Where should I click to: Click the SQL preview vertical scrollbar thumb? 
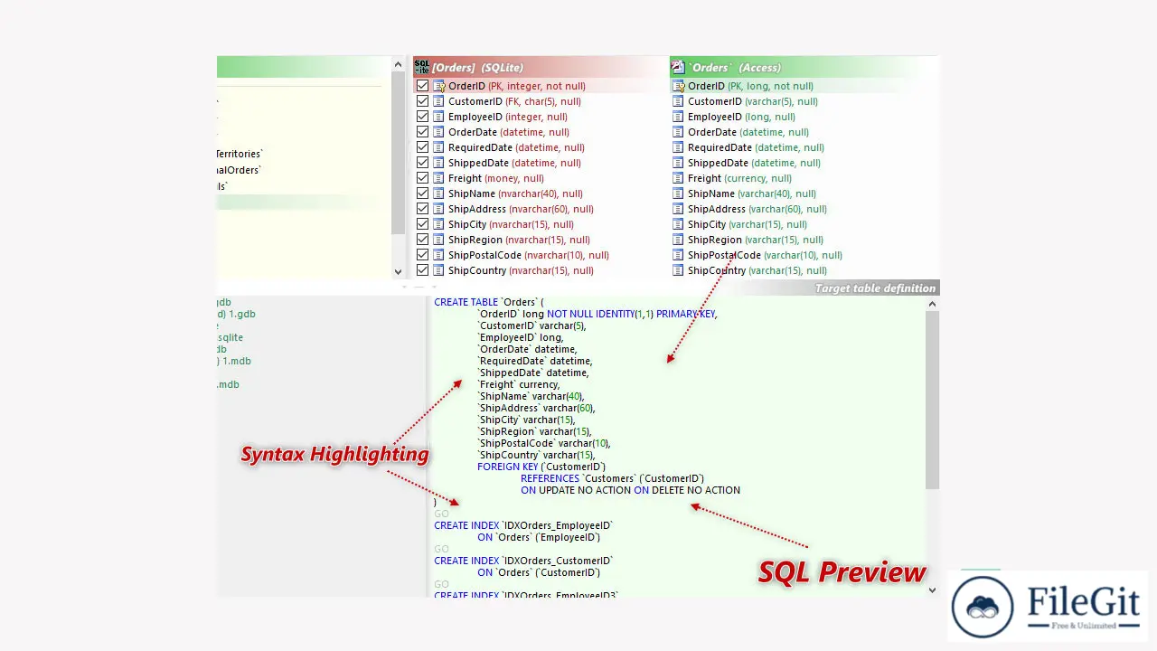coord(932,401)
